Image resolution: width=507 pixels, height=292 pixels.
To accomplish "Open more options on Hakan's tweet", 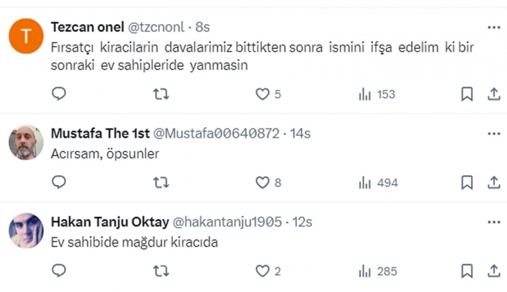I will tap(494, 222).
